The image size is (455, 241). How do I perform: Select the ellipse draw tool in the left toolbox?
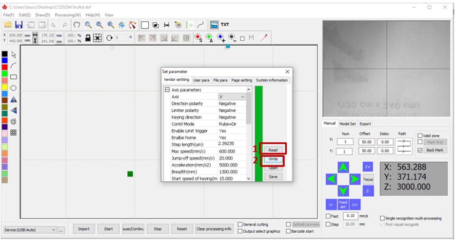(13, 88)
